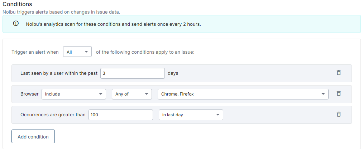Open the in last day dropdown

(191, 115)
